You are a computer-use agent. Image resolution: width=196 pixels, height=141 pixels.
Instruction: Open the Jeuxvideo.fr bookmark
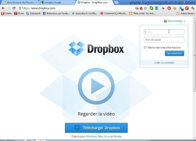click(85, 13)
